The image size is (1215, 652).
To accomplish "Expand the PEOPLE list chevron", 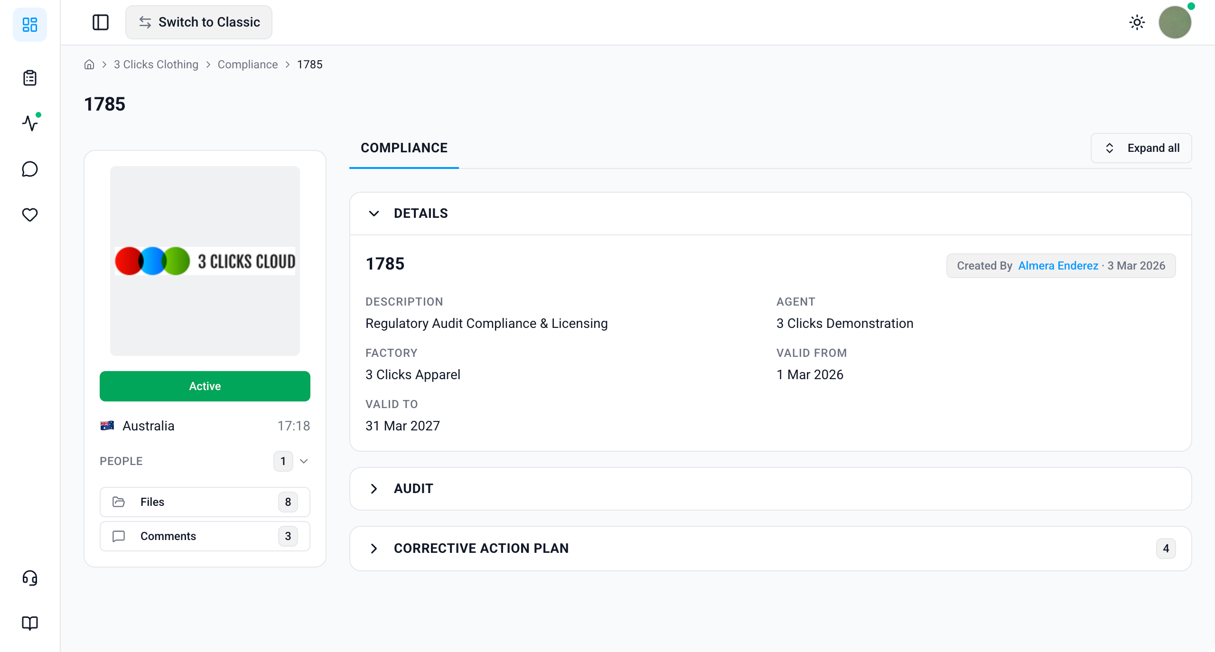I will click(304, 461).
